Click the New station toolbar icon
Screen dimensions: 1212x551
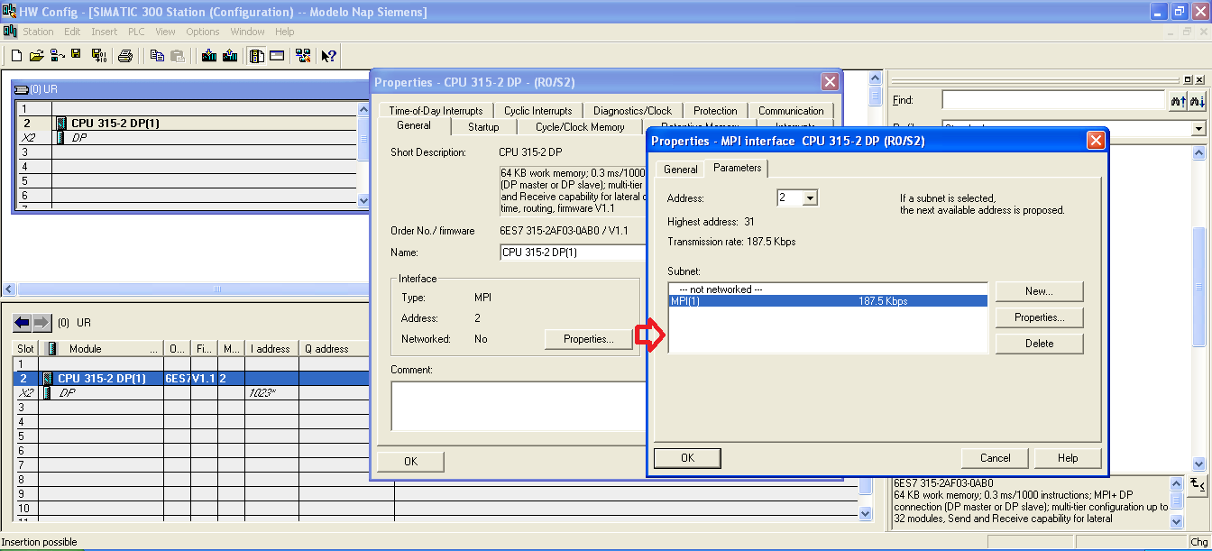pos(16,56)
